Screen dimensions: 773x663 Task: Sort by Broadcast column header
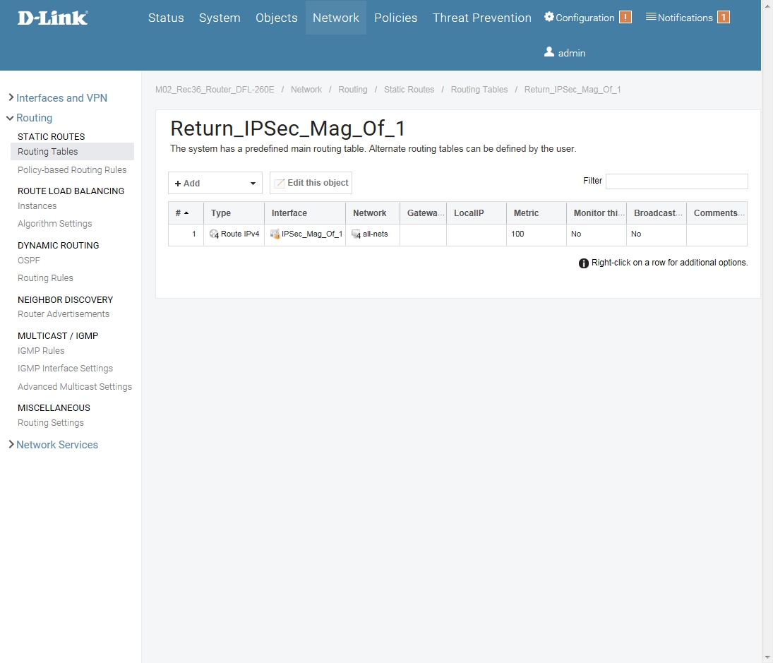657,213
